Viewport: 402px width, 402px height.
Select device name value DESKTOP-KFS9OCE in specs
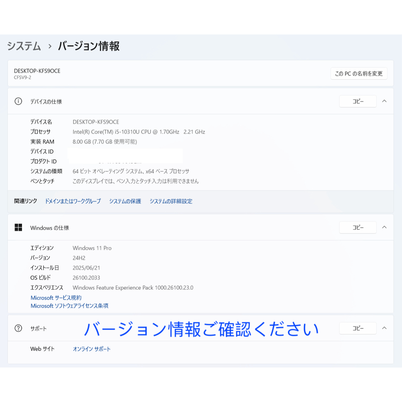[x=96, y=122]
